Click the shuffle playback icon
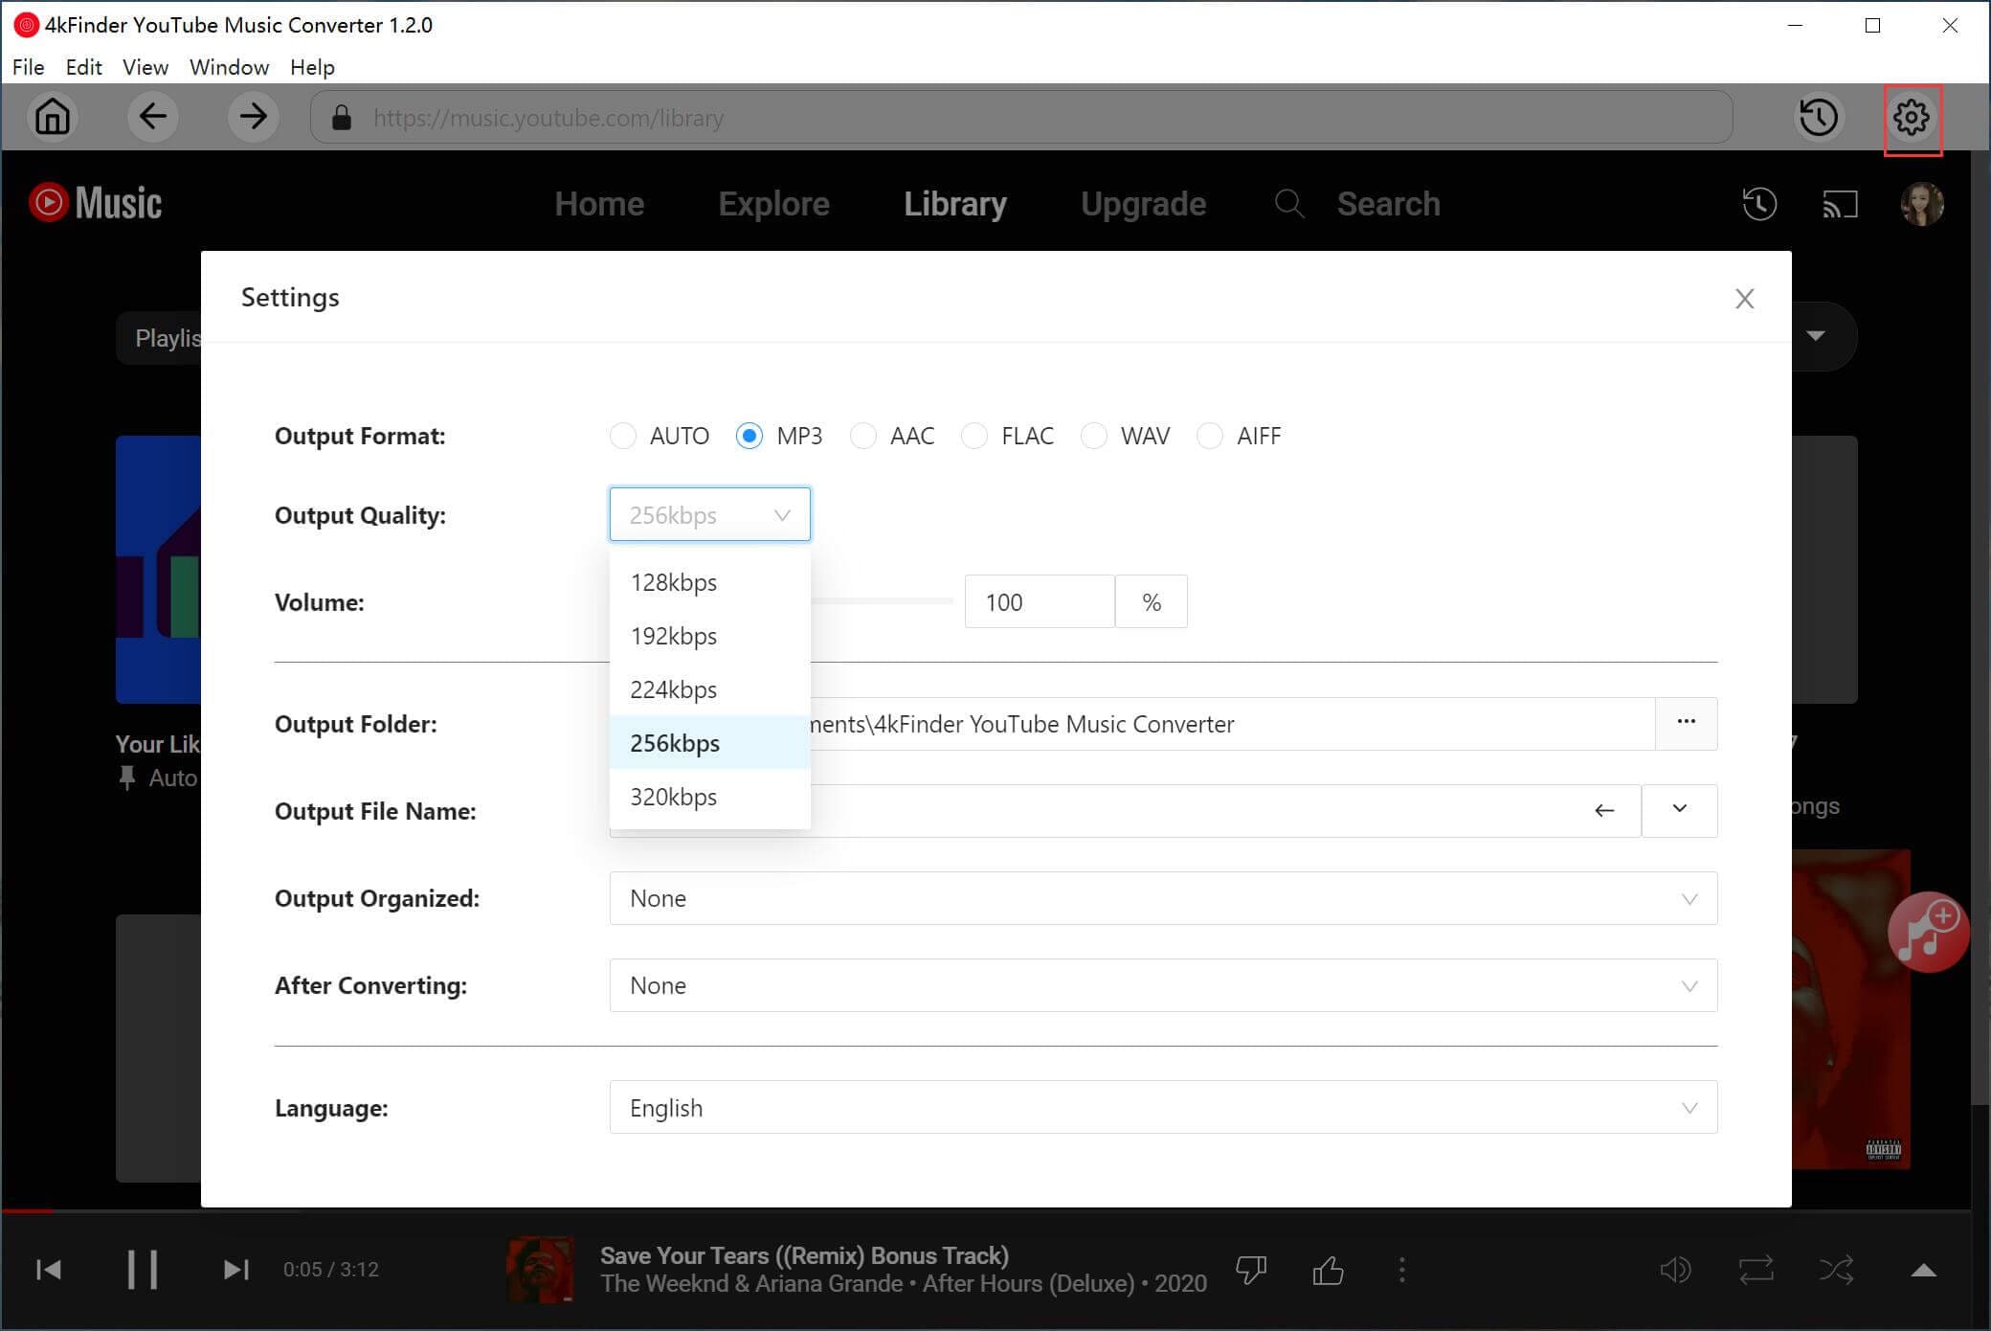The width and height of the screenshot is (1991, 1331). pos(1838,1270)
